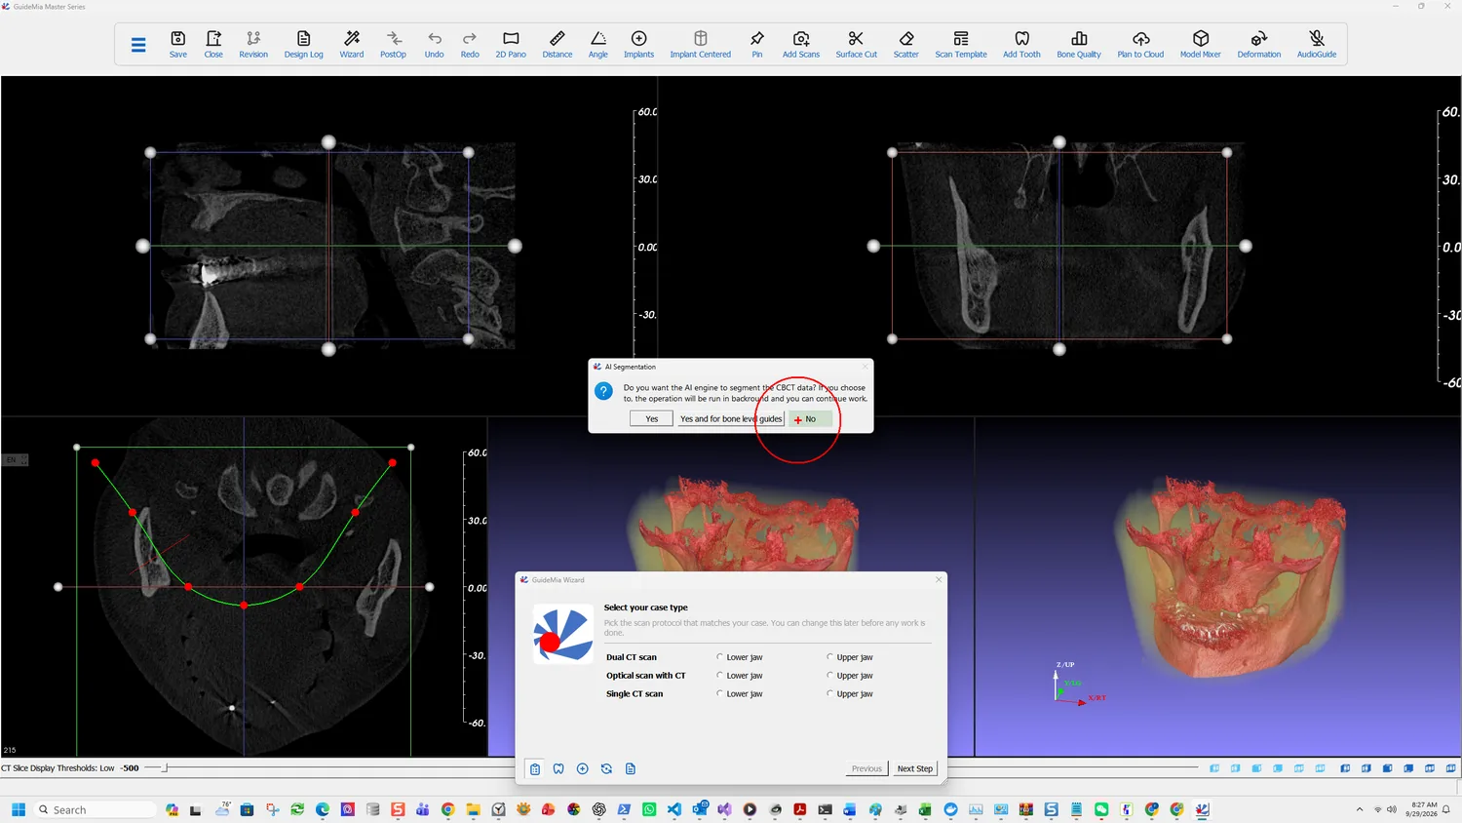1462x823 pixels.
Task: Select the Scatter tool
Action: click(906, 45)
